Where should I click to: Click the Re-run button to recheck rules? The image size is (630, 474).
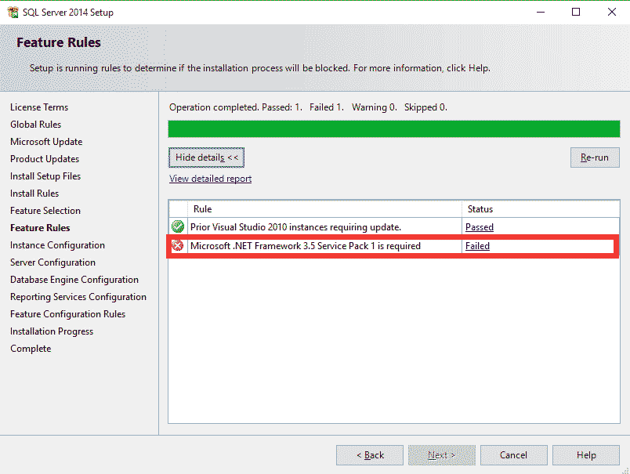[595, 157]
